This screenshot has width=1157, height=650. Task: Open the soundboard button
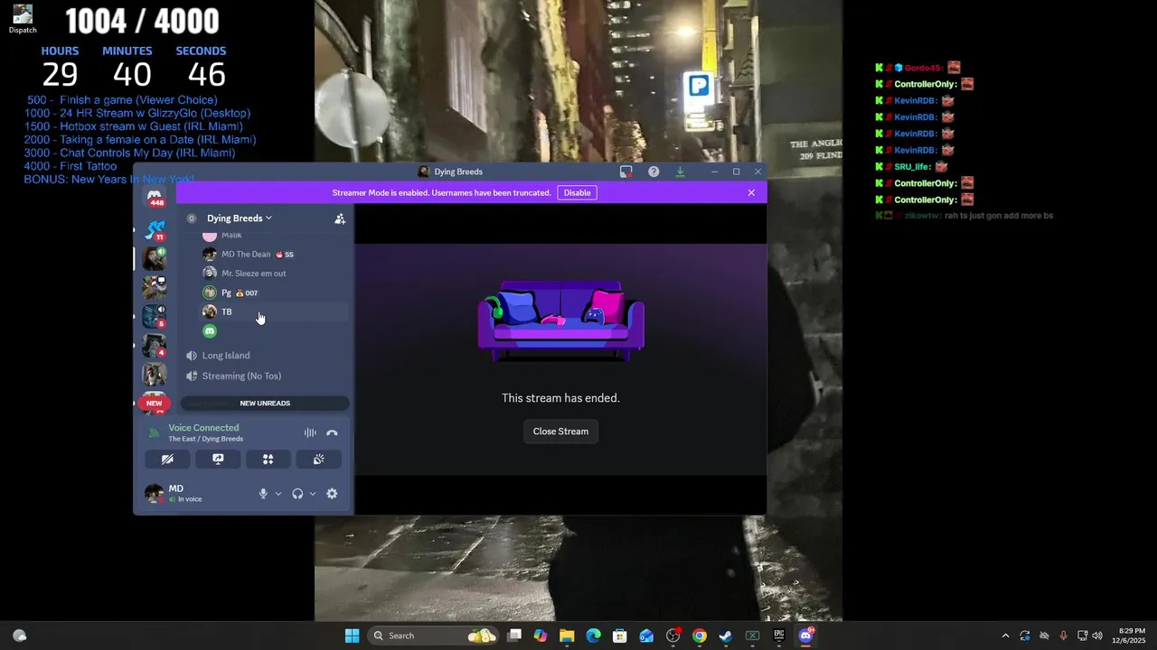(x=318, y=460)
